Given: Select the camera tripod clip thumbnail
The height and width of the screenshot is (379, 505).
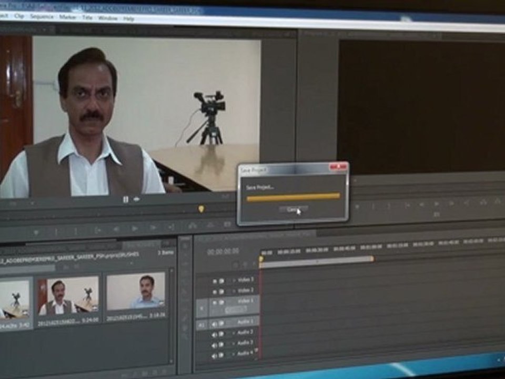Looking at the screenshot, I should [15, 301].
